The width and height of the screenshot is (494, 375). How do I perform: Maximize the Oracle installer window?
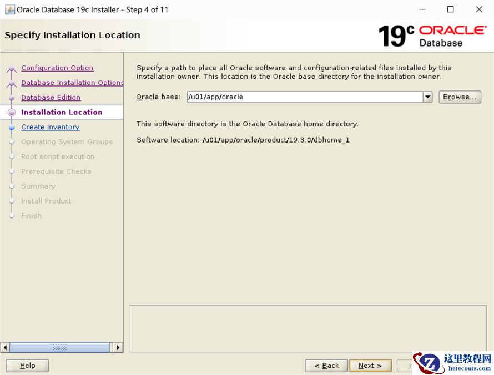pyautogui.click(x=451, y=9)
